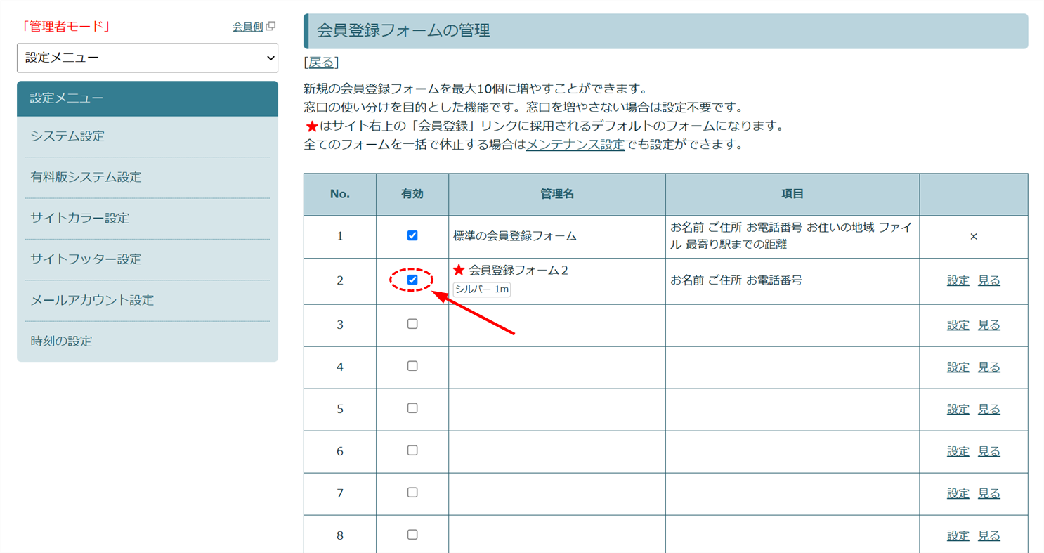Open the 設定メニュー dropdown

(148, 58)
